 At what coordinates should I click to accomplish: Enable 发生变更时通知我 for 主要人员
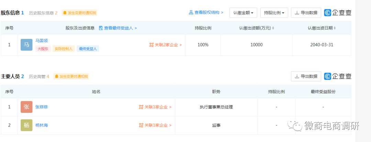point(71,76)
